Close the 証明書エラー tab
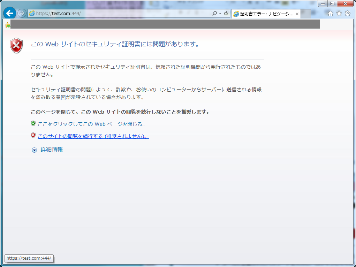The height and width of the screenshot is (267, 356). 297,14
